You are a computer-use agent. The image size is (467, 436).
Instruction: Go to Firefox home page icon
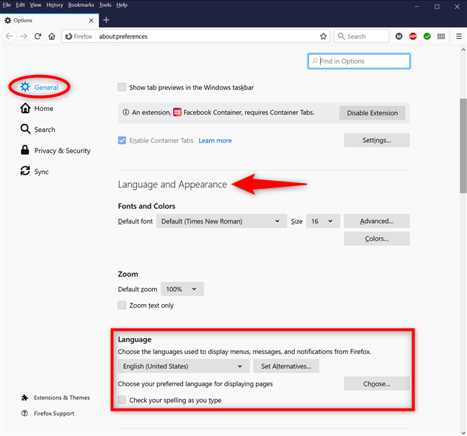point(52,36)
